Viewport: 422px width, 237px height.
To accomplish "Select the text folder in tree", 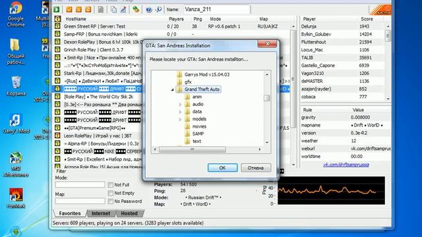I will pos(196,141).
